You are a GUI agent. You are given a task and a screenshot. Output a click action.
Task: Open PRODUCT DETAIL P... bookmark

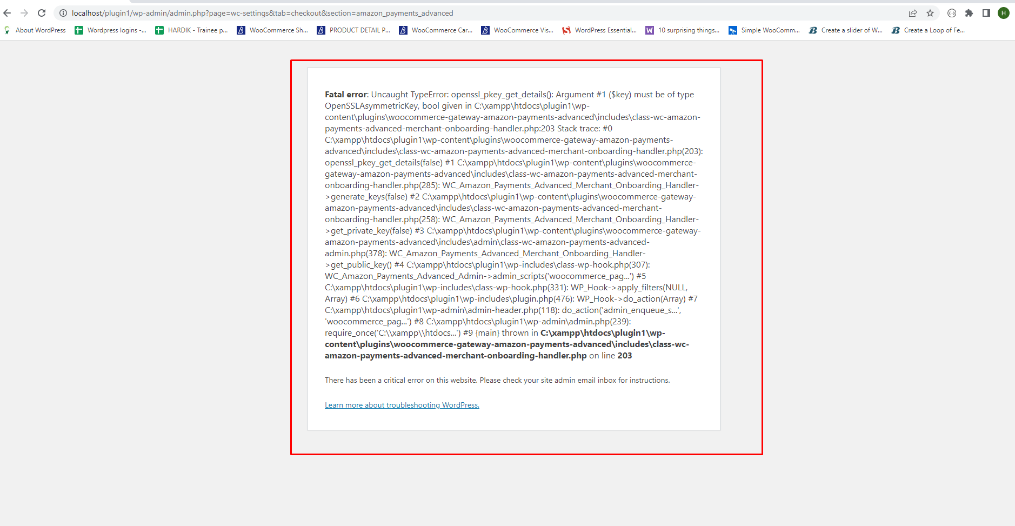pos(354,30)
